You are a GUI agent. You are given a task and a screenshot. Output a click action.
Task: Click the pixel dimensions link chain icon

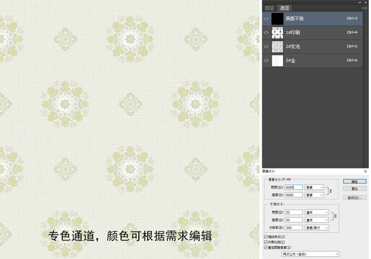click(330, 191)
